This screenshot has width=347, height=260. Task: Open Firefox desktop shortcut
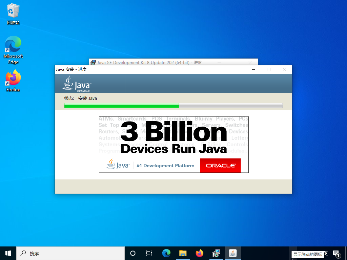(13, 81)
